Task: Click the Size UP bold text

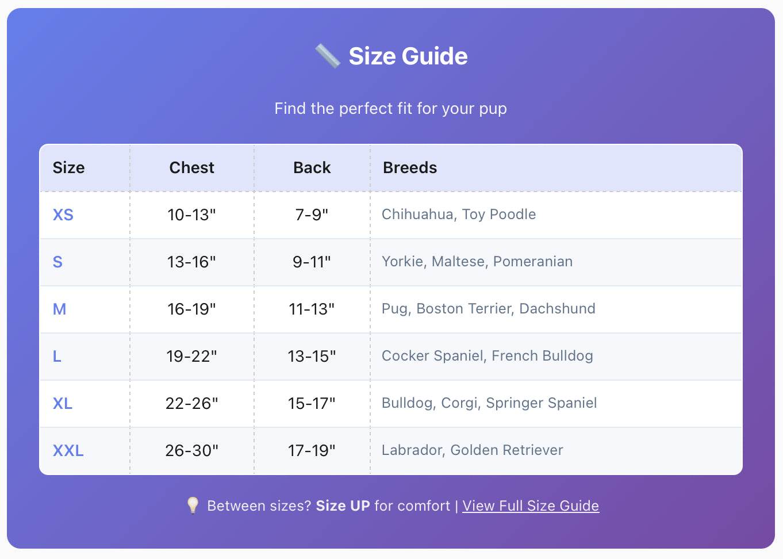Action: [x=343, y=506]
